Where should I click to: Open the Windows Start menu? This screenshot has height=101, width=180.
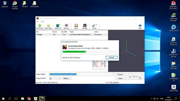coord(3,98)
